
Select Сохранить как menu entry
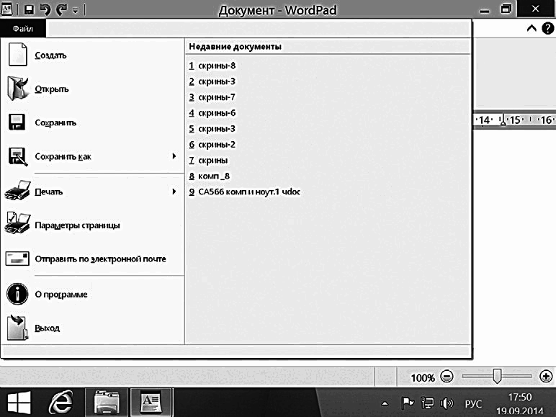[92, 156]
